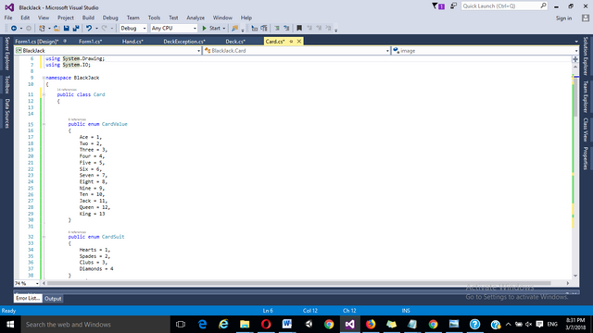
Task: Click the Navigate Backward icon
Action: [x=14, y=29]
